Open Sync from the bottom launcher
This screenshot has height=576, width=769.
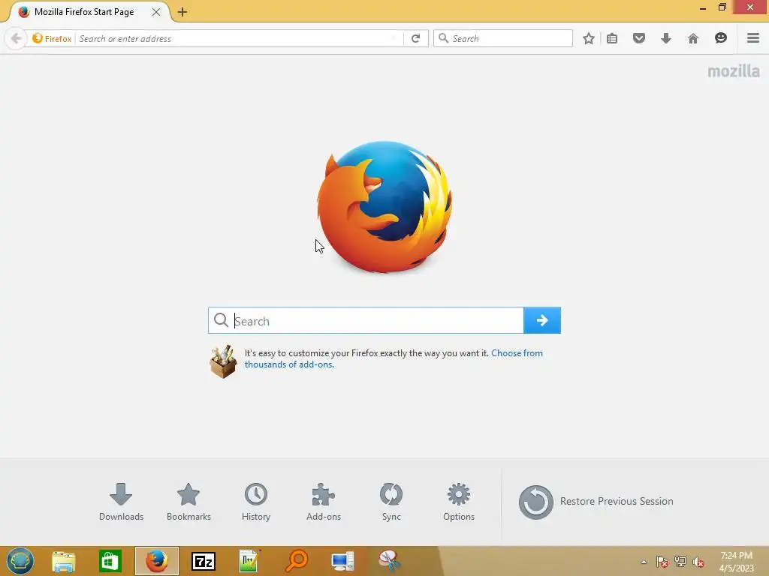click(391, 502)
